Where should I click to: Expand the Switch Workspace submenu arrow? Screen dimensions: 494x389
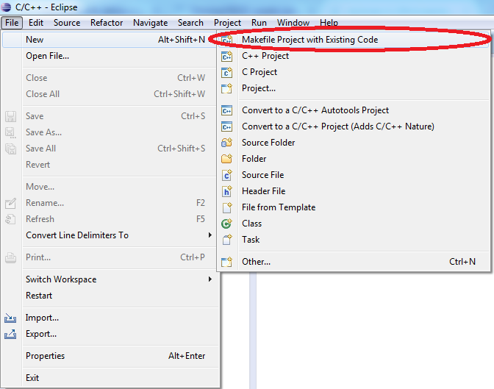point(210,279)
